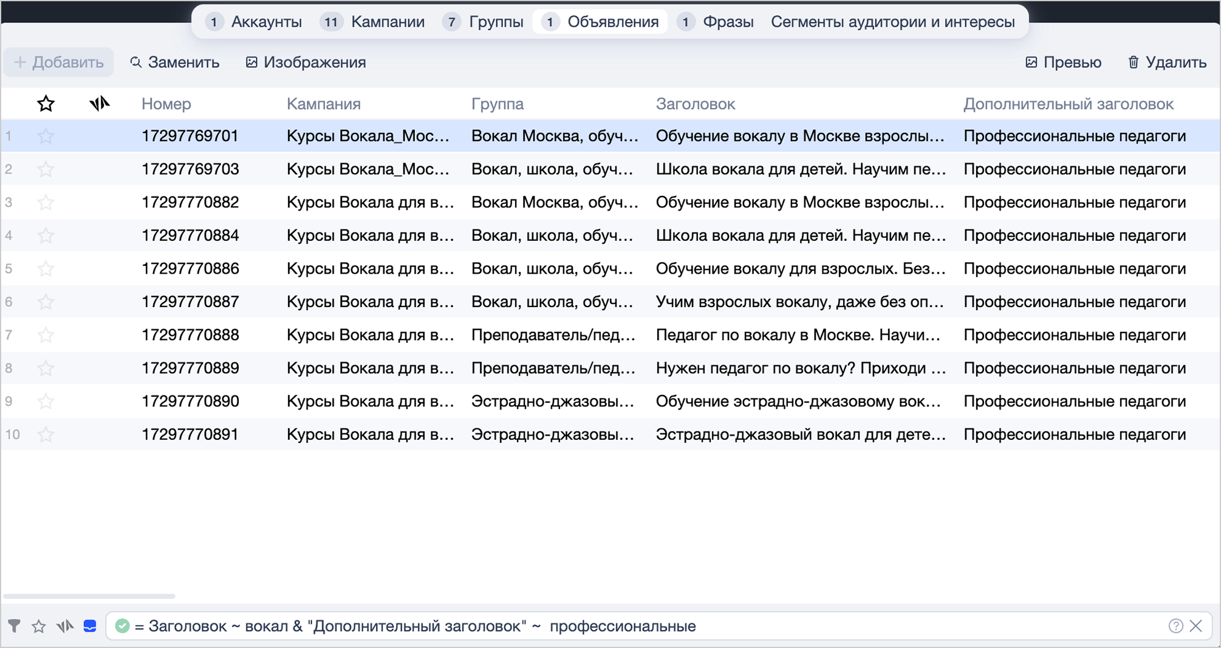This screenshot has width=1221, height=648.
Task: Click the help question mark in filter field
Action: 1175,626
